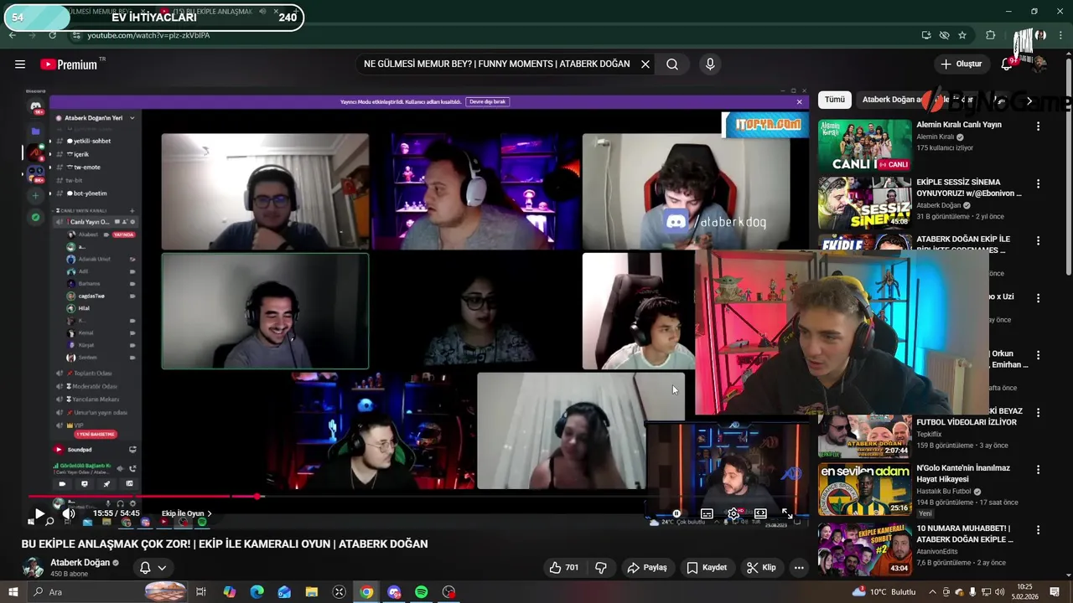Open Ataberk Doğan channel avatar

(33, 568)
